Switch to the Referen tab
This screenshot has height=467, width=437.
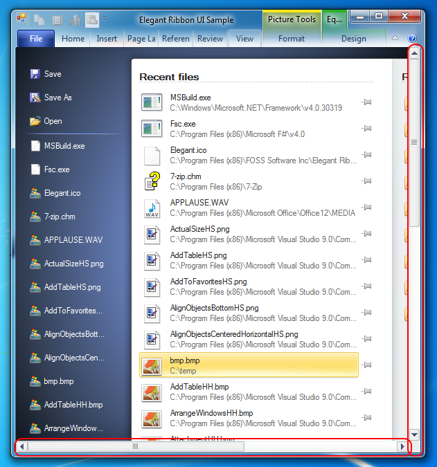coord(176,39)
